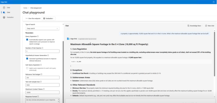Click the Maximum Context Tokens field
217x103 pixels.
pyautogui.click(x=42, y=92)
